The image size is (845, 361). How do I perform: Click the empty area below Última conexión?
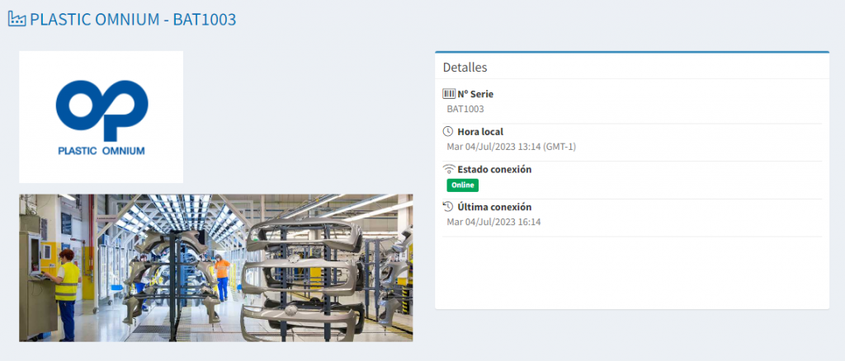631,272
